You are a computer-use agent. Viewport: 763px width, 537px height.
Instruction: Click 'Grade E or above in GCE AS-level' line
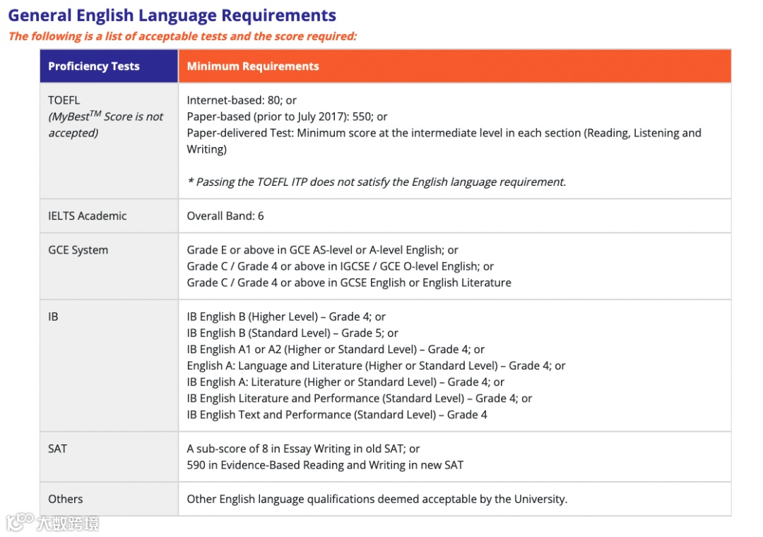click(x=323, y=250)
